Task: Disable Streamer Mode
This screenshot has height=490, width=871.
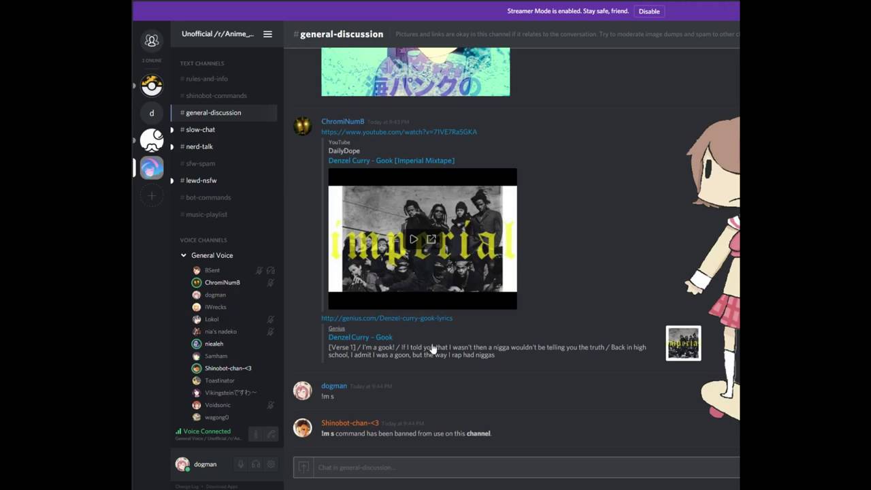Action: (x=649, y=11)
